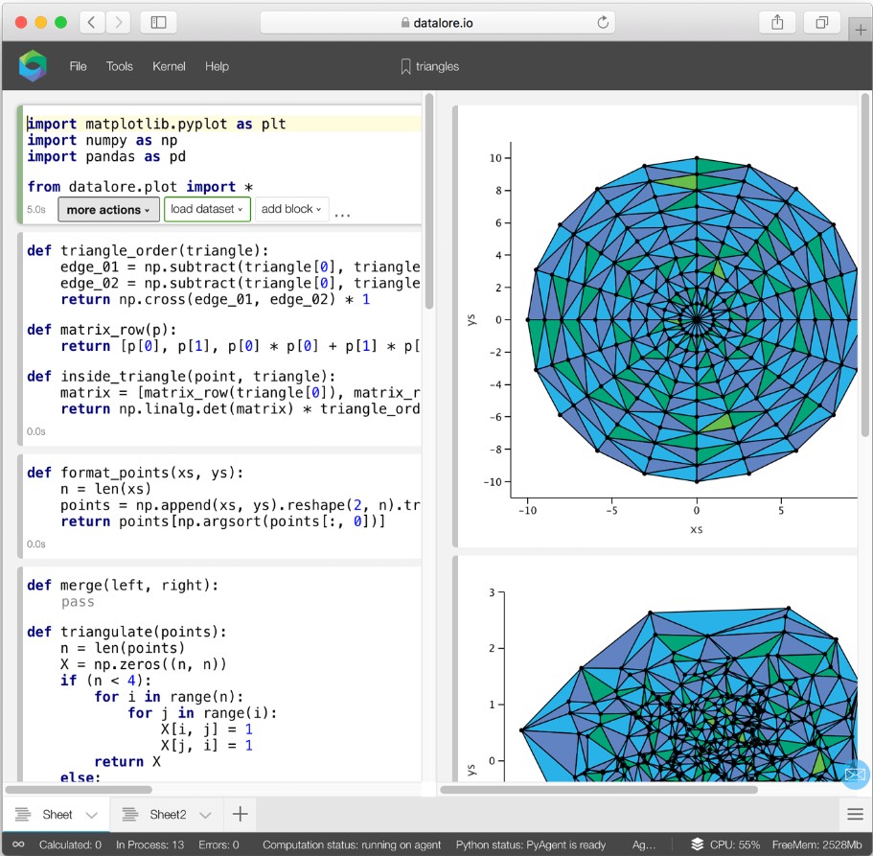
Task: Click Python status PyAgent is ready
Action: [x=531, y=844]
